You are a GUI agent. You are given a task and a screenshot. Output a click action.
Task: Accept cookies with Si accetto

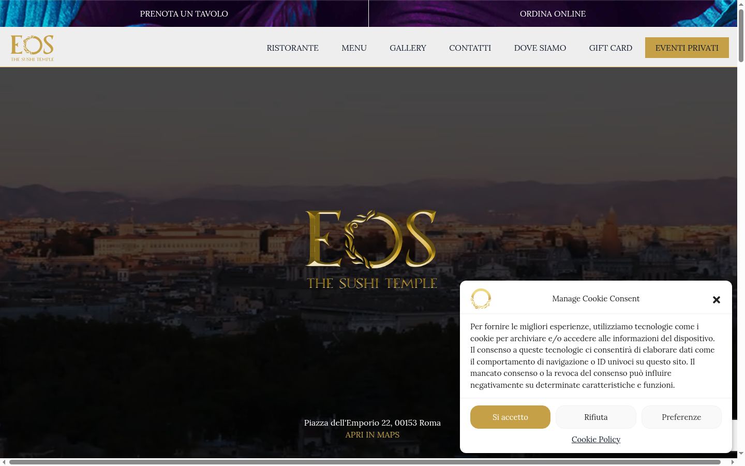(x=510, y=417)
